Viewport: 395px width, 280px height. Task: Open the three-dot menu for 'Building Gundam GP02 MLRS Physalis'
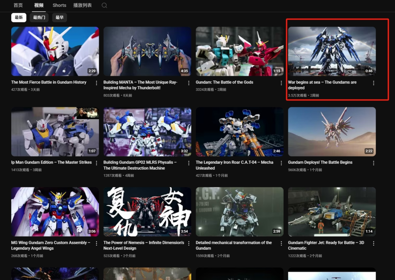(x=189, y=163)
